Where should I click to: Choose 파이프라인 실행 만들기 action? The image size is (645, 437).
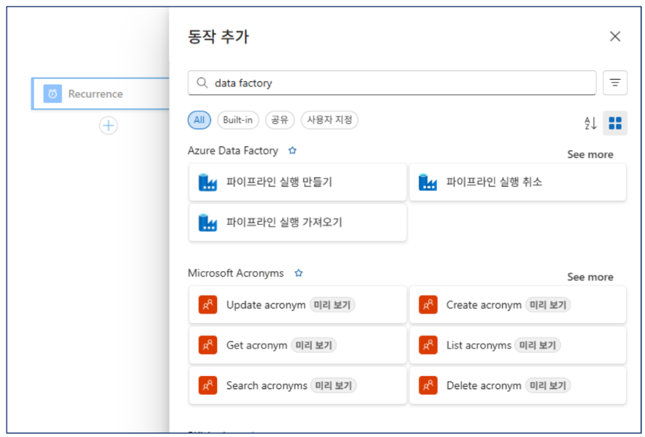[x=297, y=182]
